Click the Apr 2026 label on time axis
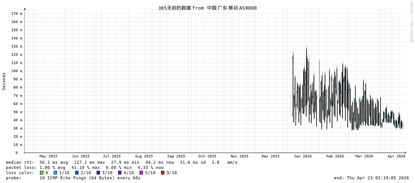The height and width of the screenshot is (183, 415). coord(396,156)
